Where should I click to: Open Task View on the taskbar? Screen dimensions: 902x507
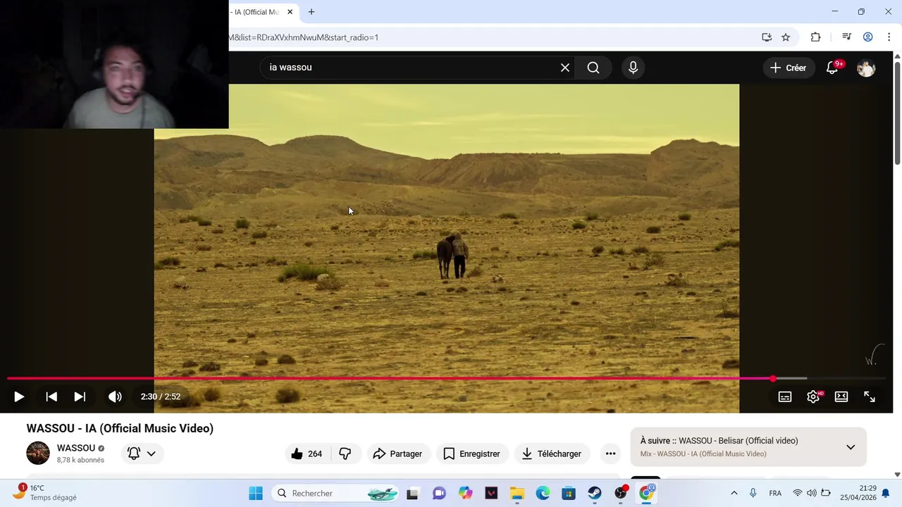coord(413,494)
